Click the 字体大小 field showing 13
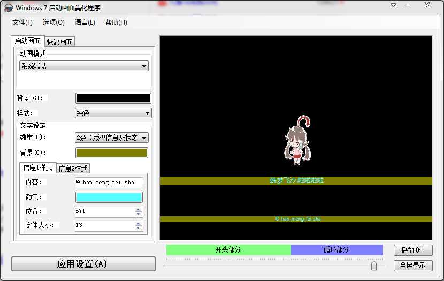 pos(105,226)
